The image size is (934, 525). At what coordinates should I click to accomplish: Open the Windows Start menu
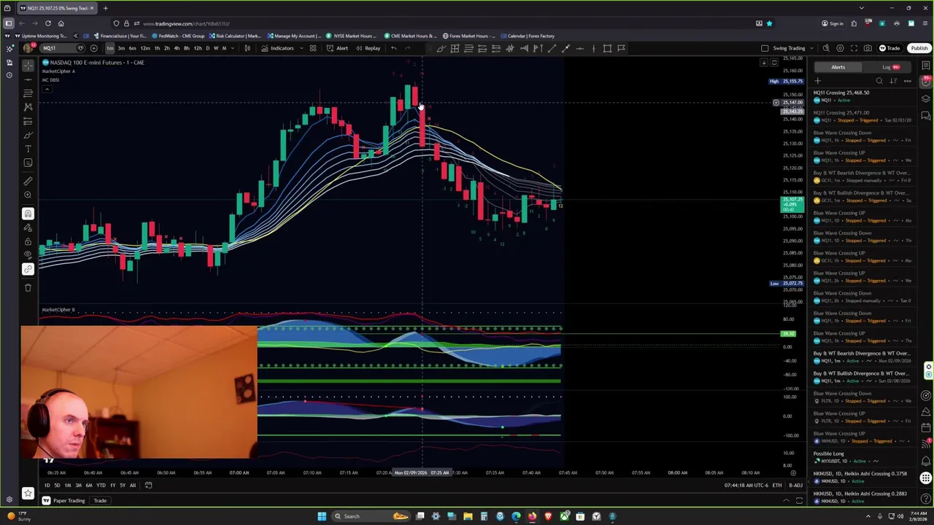321,516
